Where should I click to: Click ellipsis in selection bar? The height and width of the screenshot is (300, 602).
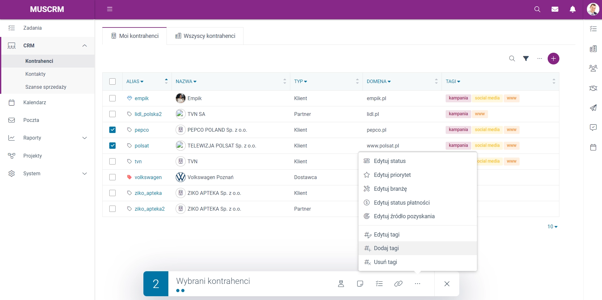point(417,284)
